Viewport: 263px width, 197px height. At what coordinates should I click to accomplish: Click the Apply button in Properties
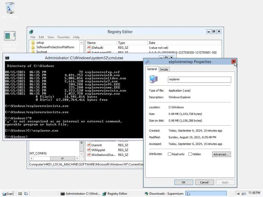225,182
